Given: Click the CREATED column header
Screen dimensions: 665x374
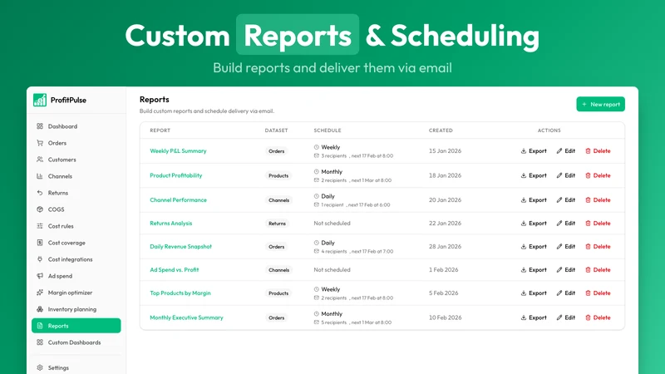Looking at the screenshot, I should point(441,130).
